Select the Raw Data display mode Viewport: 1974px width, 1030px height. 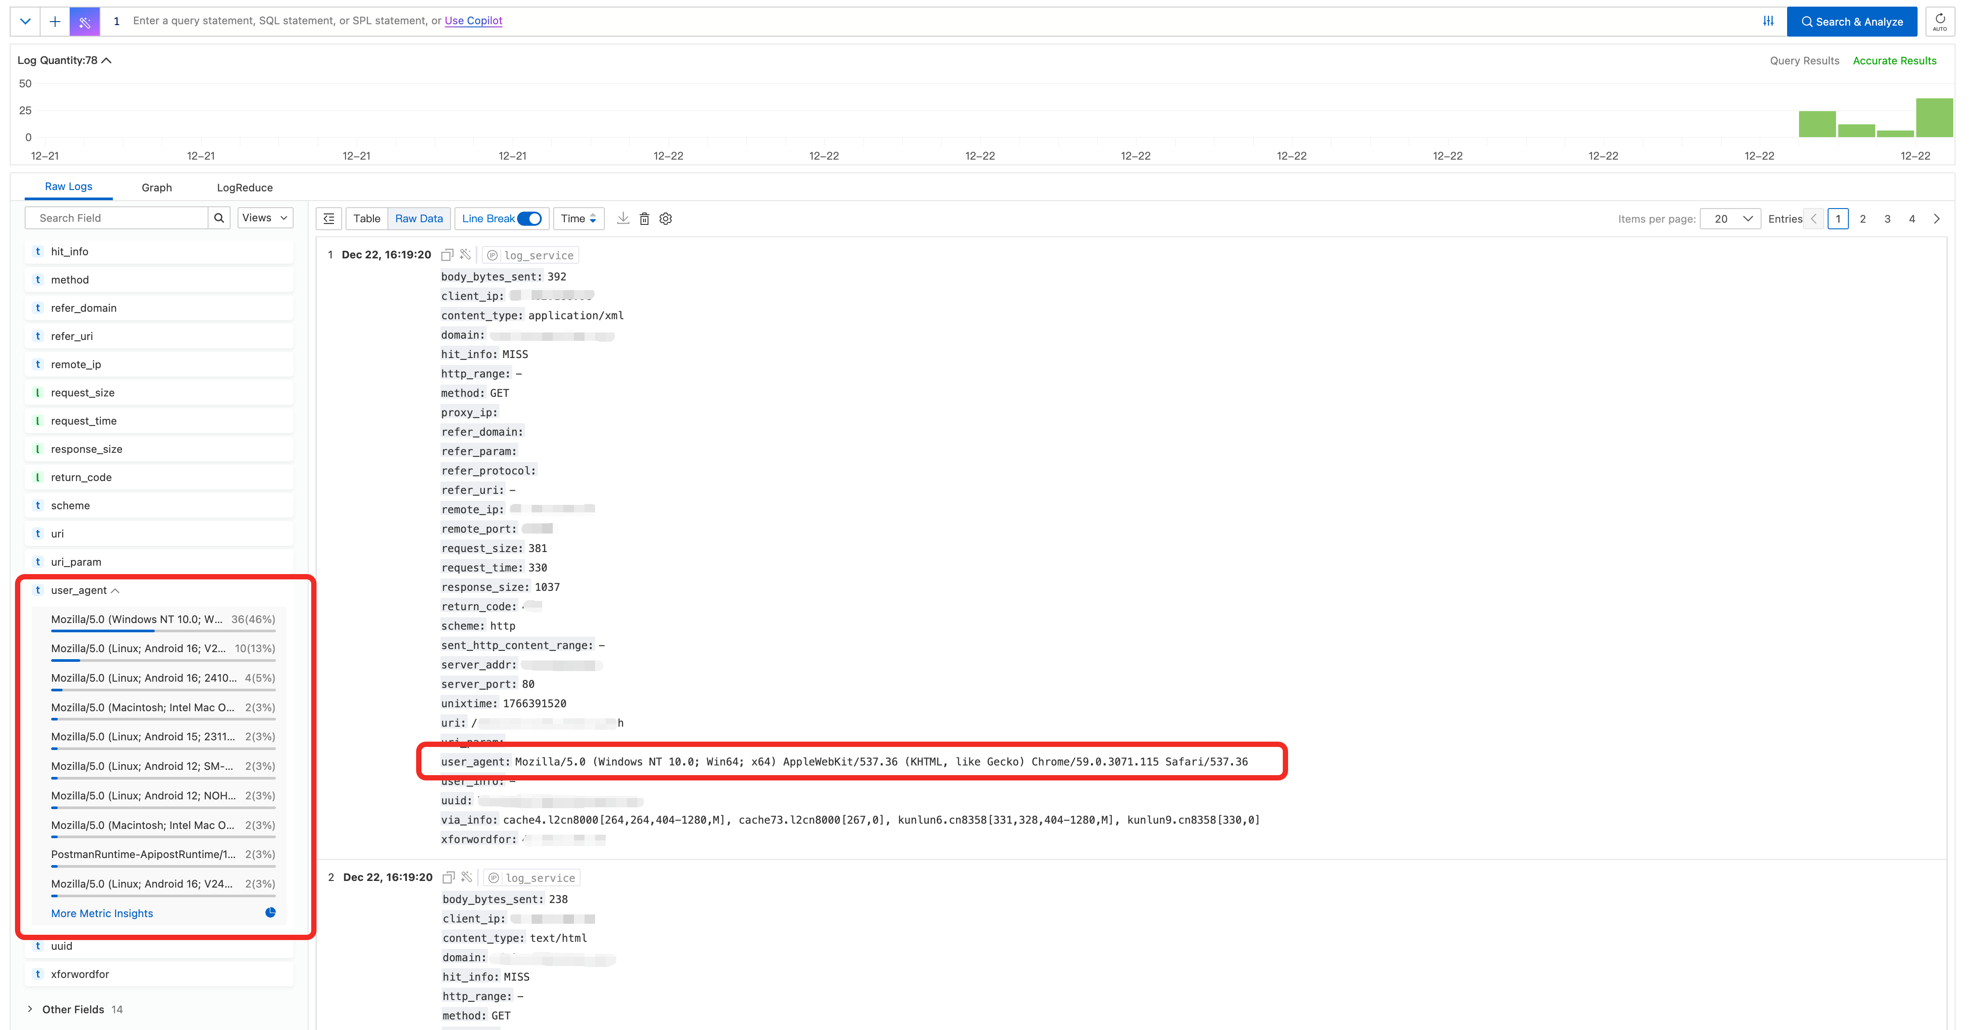(418, 218)
